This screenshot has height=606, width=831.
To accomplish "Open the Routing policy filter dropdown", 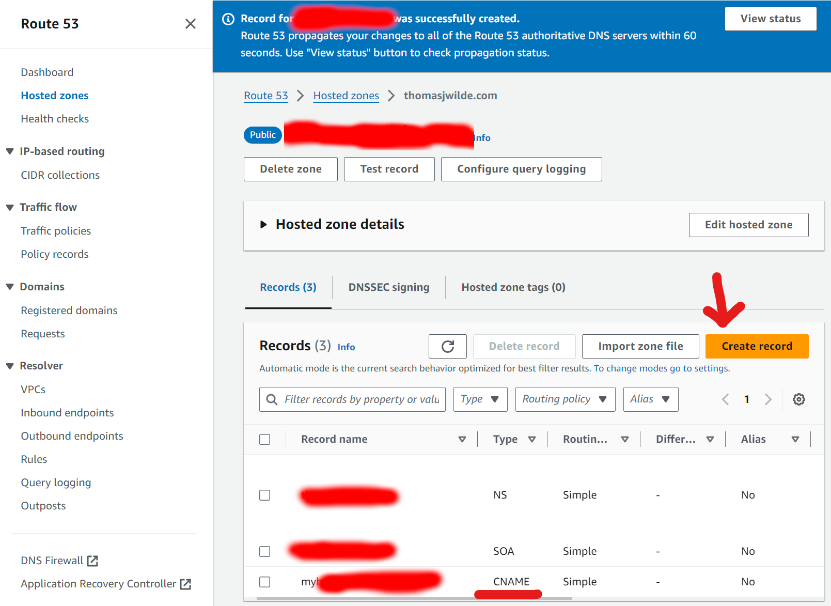I will click(x=565, y=399).
